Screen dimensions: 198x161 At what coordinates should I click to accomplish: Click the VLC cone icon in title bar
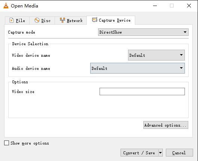point(6,6)
